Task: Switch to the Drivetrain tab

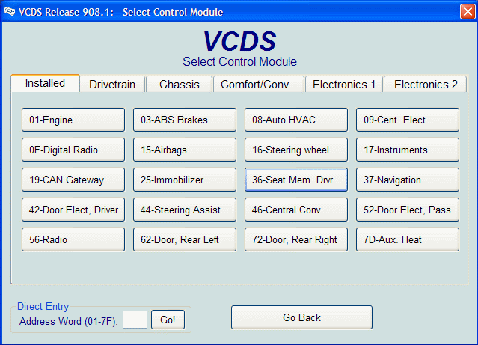Action: click(x=112, y=84)
